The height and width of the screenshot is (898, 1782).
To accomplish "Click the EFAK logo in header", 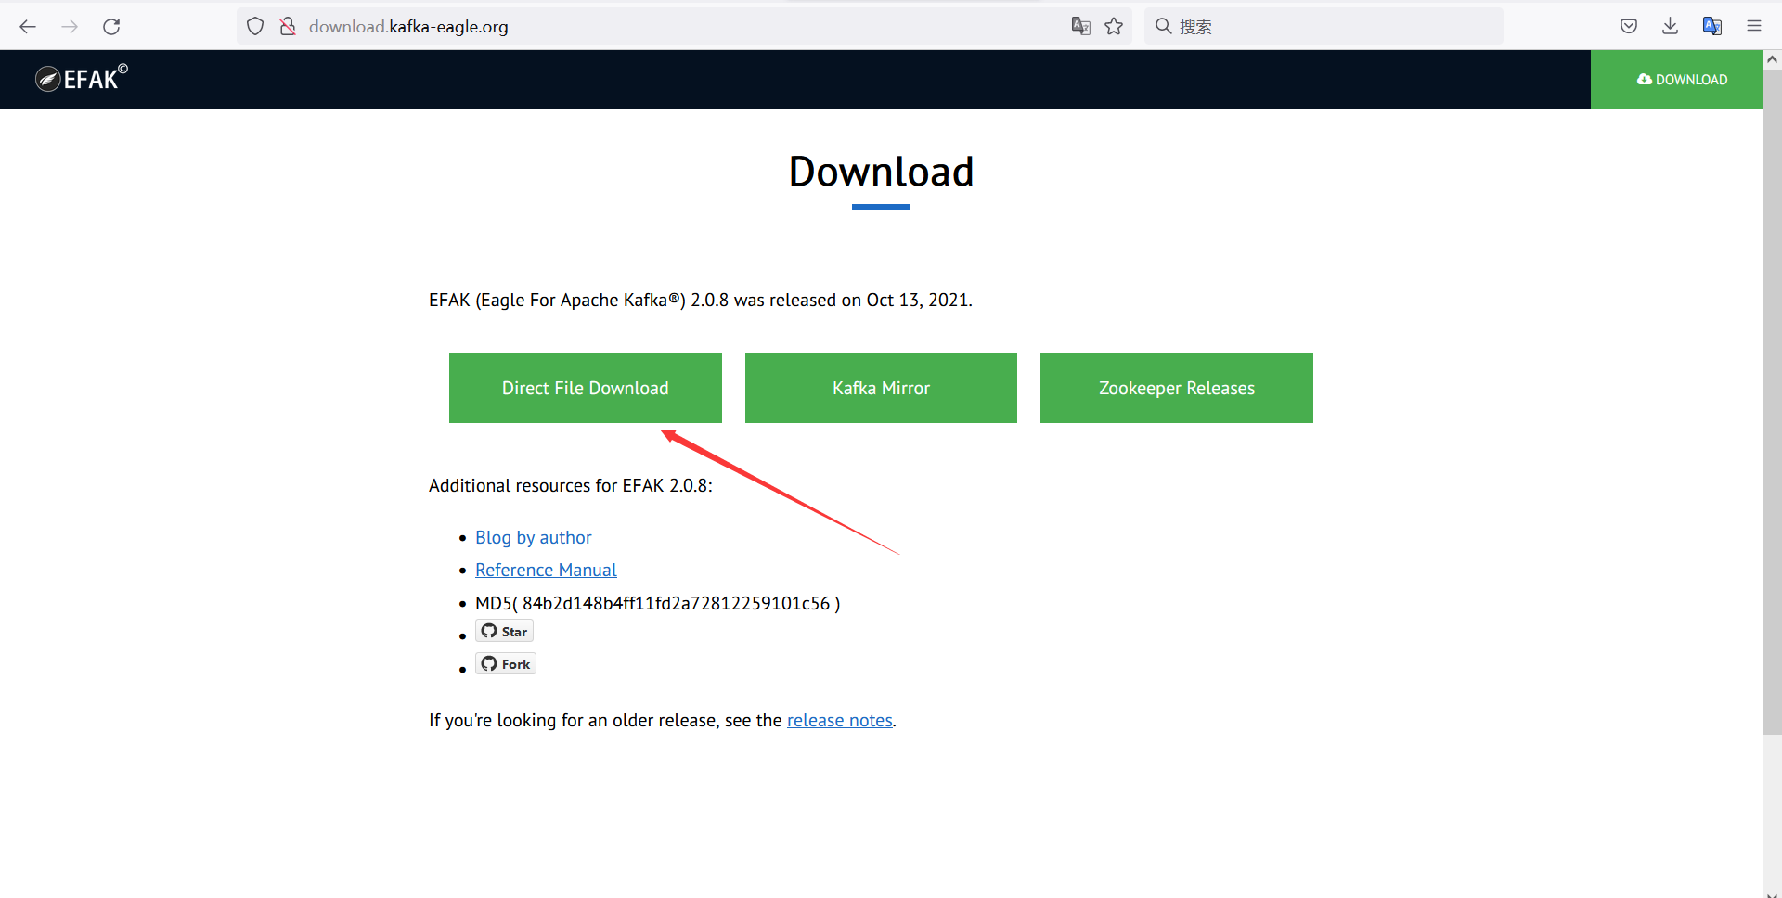I will coord(82,78).
